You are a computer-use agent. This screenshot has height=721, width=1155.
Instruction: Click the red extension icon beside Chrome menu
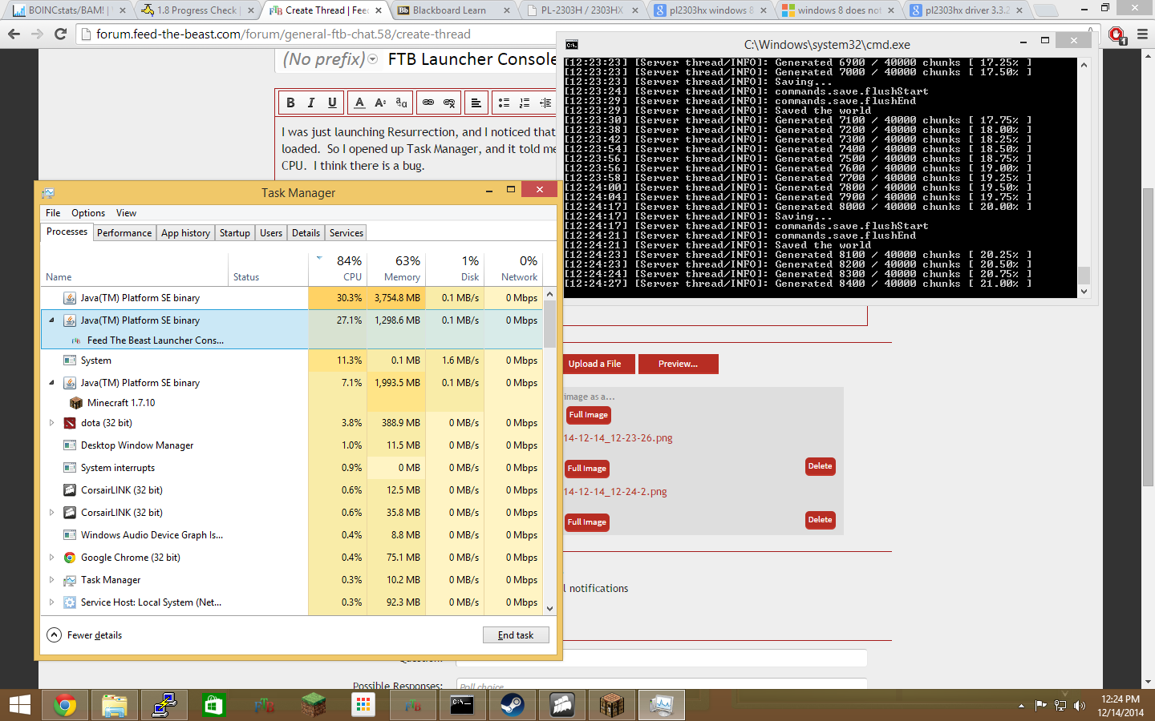click(1116, 34)
